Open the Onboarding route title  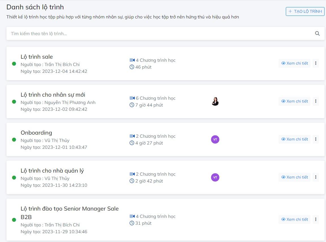pyautogui.click(x=36, y=133)
